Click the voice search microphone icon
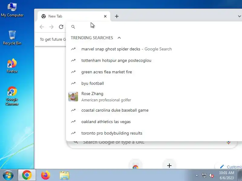Viewport: 242px width, 181px height. coord(229,142)
